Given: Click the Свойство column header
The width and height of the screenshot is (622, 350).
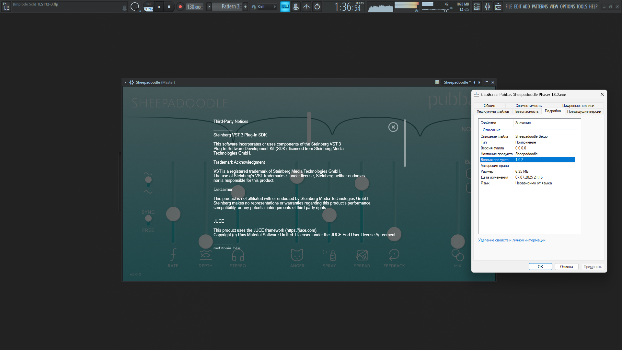Looking at the screenshot, I should (496, 123).
